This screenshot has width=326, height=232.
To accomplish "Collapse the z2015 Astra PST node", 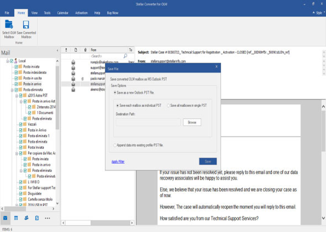I will (x=17, y=96).
